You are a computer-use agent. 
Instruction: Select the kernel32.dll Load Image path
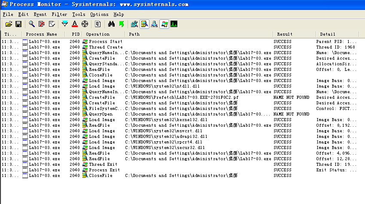tap(166, 120)
